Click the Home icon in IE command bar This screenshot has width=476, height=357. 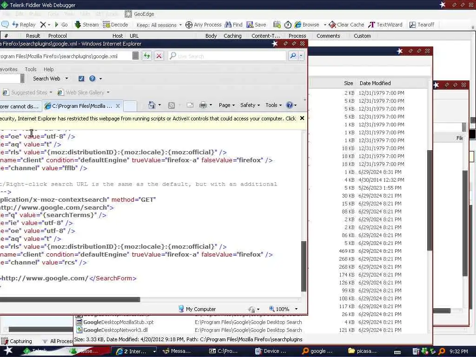click(152, 106)
